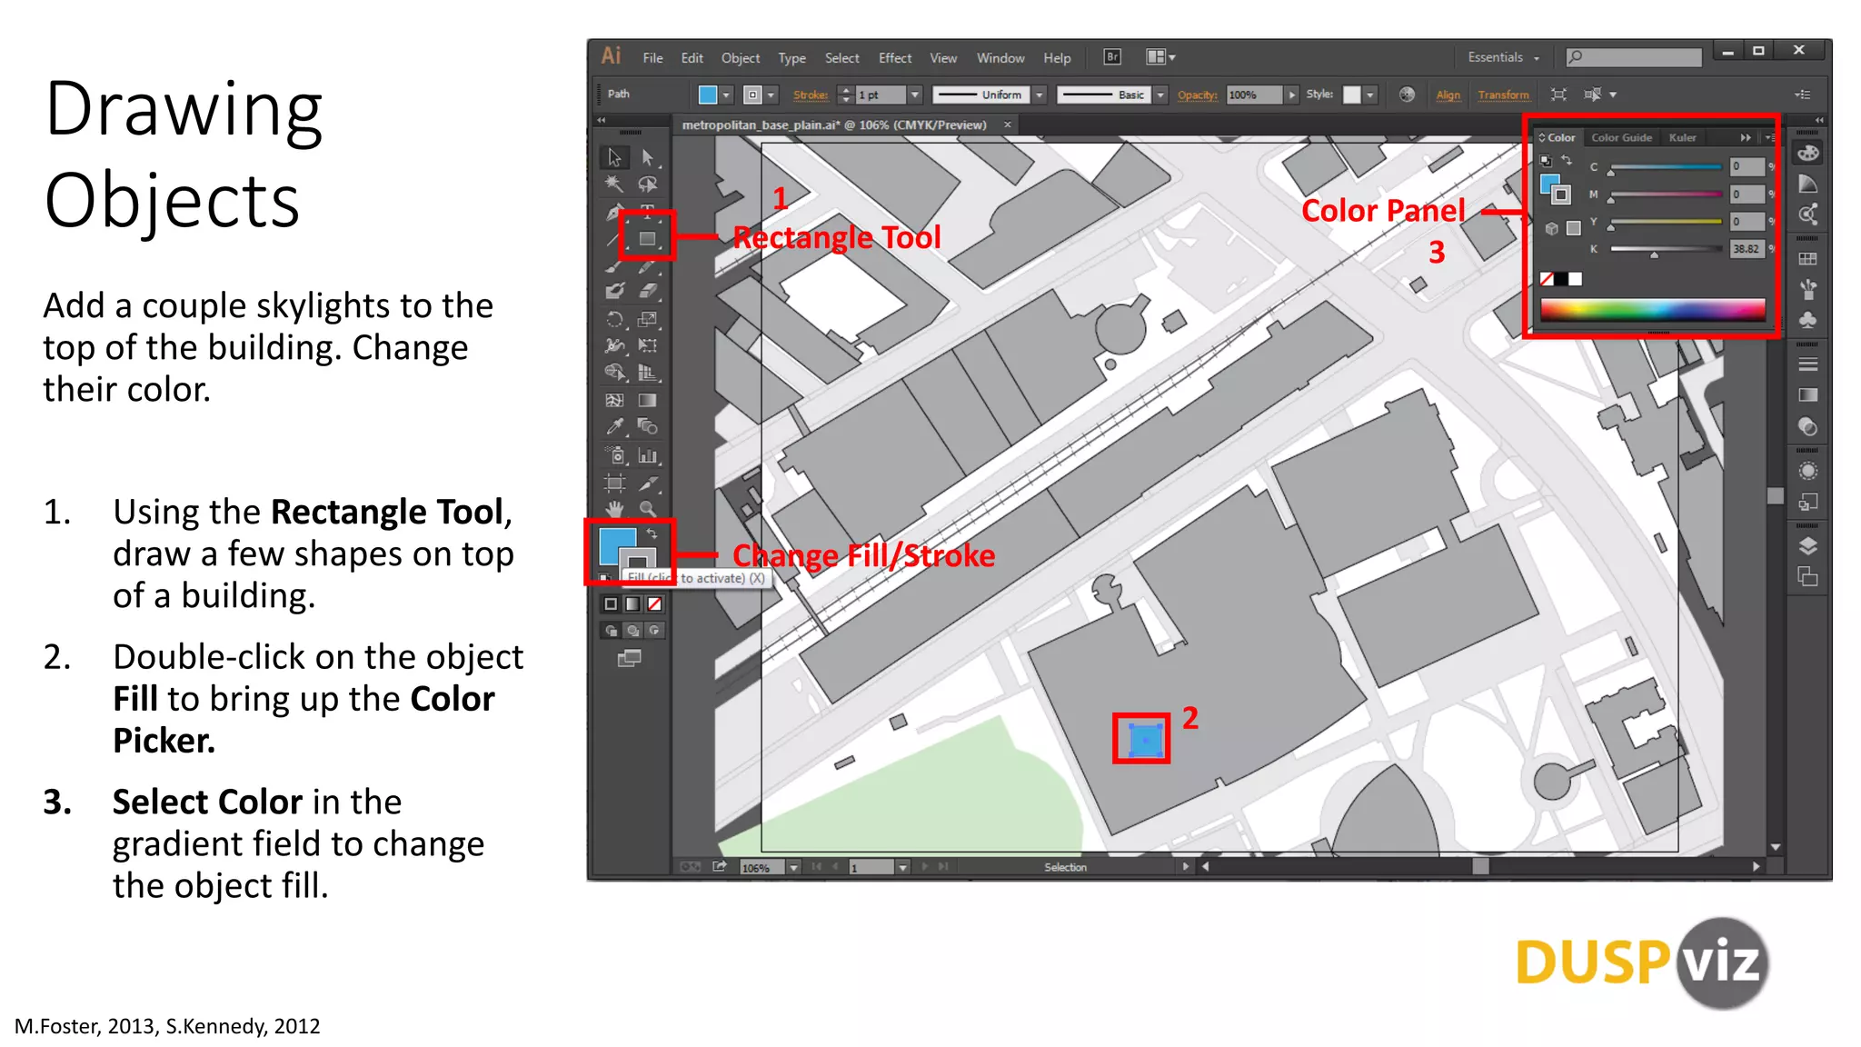The image size is (1861, 1047).
Task: Select the Eraser tool
Action: (648, 292)
